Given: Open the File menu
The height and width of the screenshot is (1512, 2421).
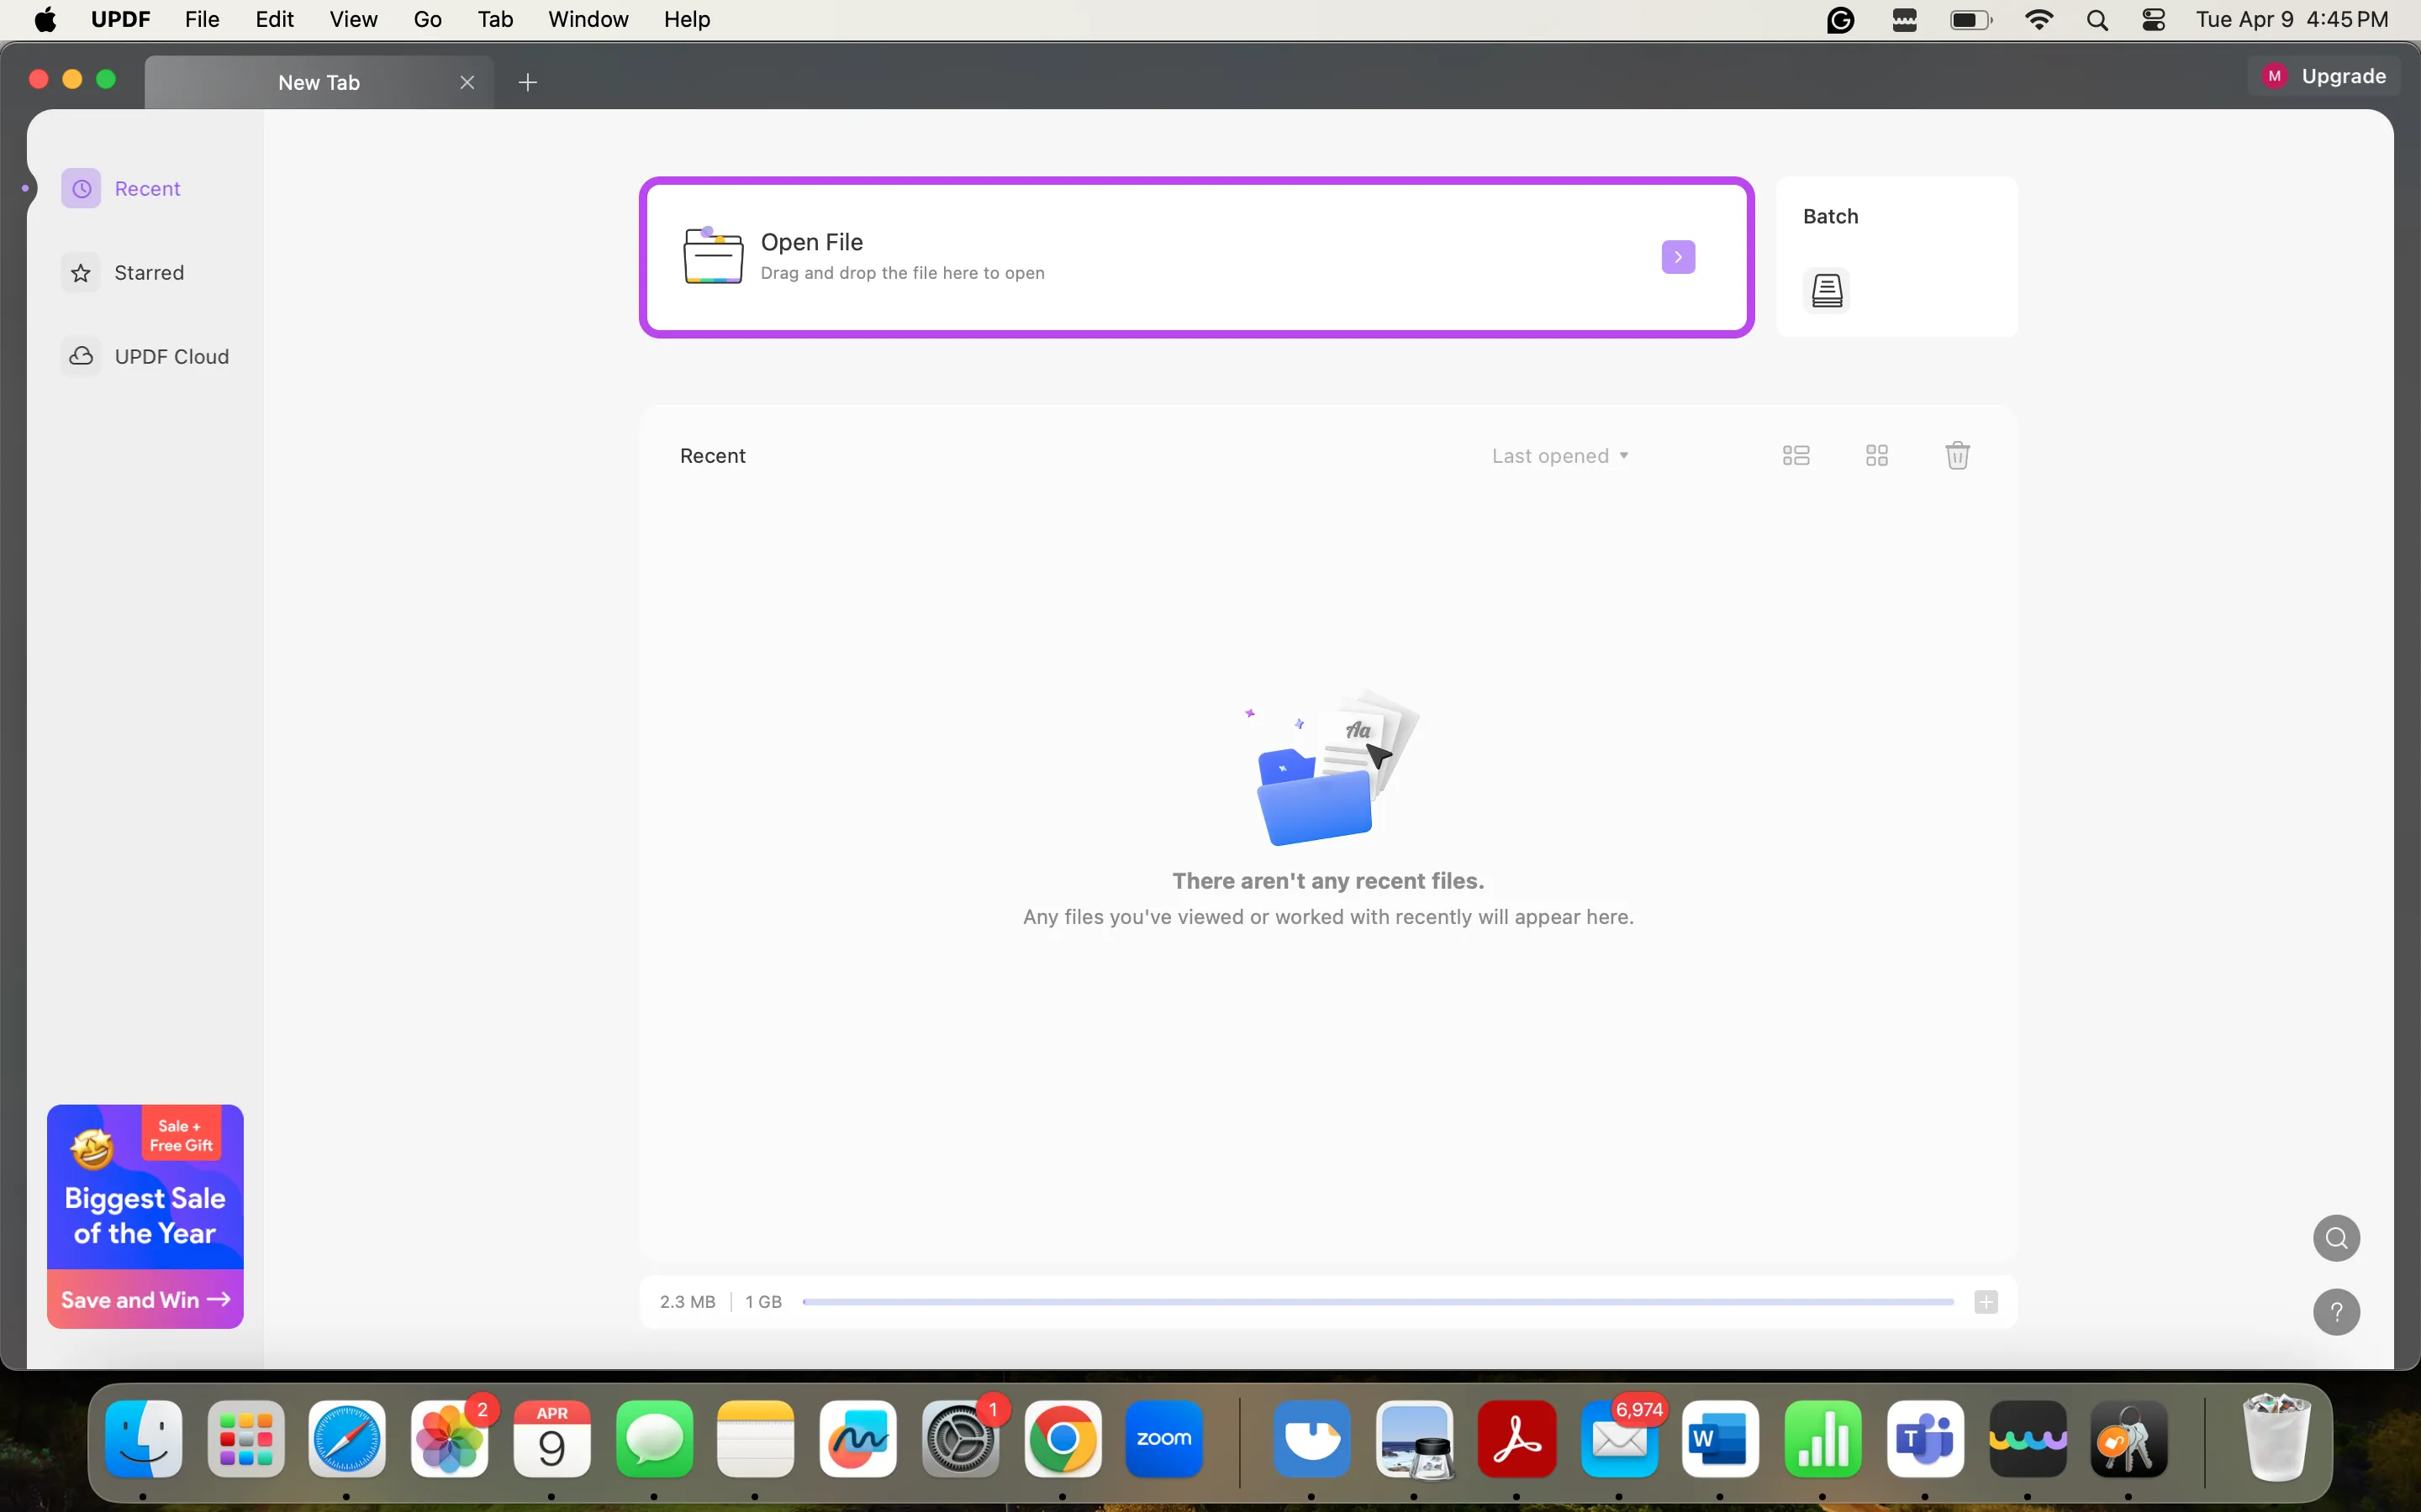Looking at the screenshot, I should tap(201, 19).
